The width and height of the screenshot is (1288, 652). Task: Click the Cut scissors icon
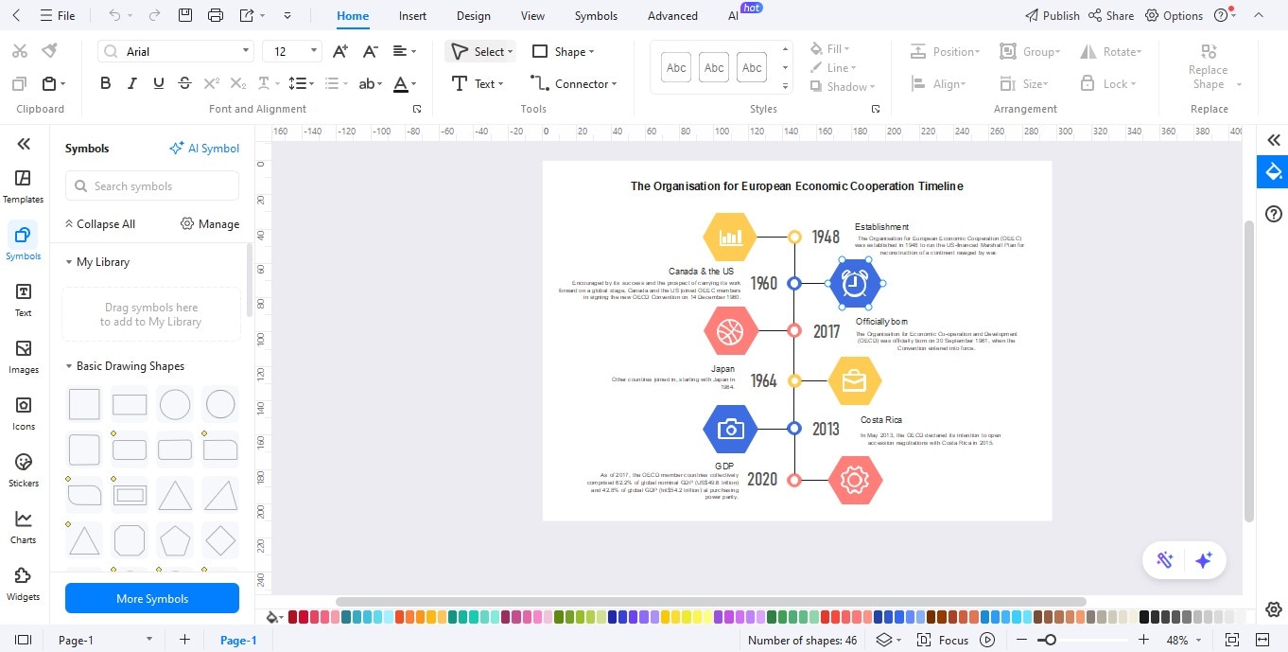coord(20,50)
